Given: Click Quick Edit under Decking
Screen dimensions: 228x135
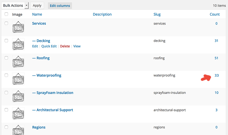Looking at the screenshot, I should (49, 46).
